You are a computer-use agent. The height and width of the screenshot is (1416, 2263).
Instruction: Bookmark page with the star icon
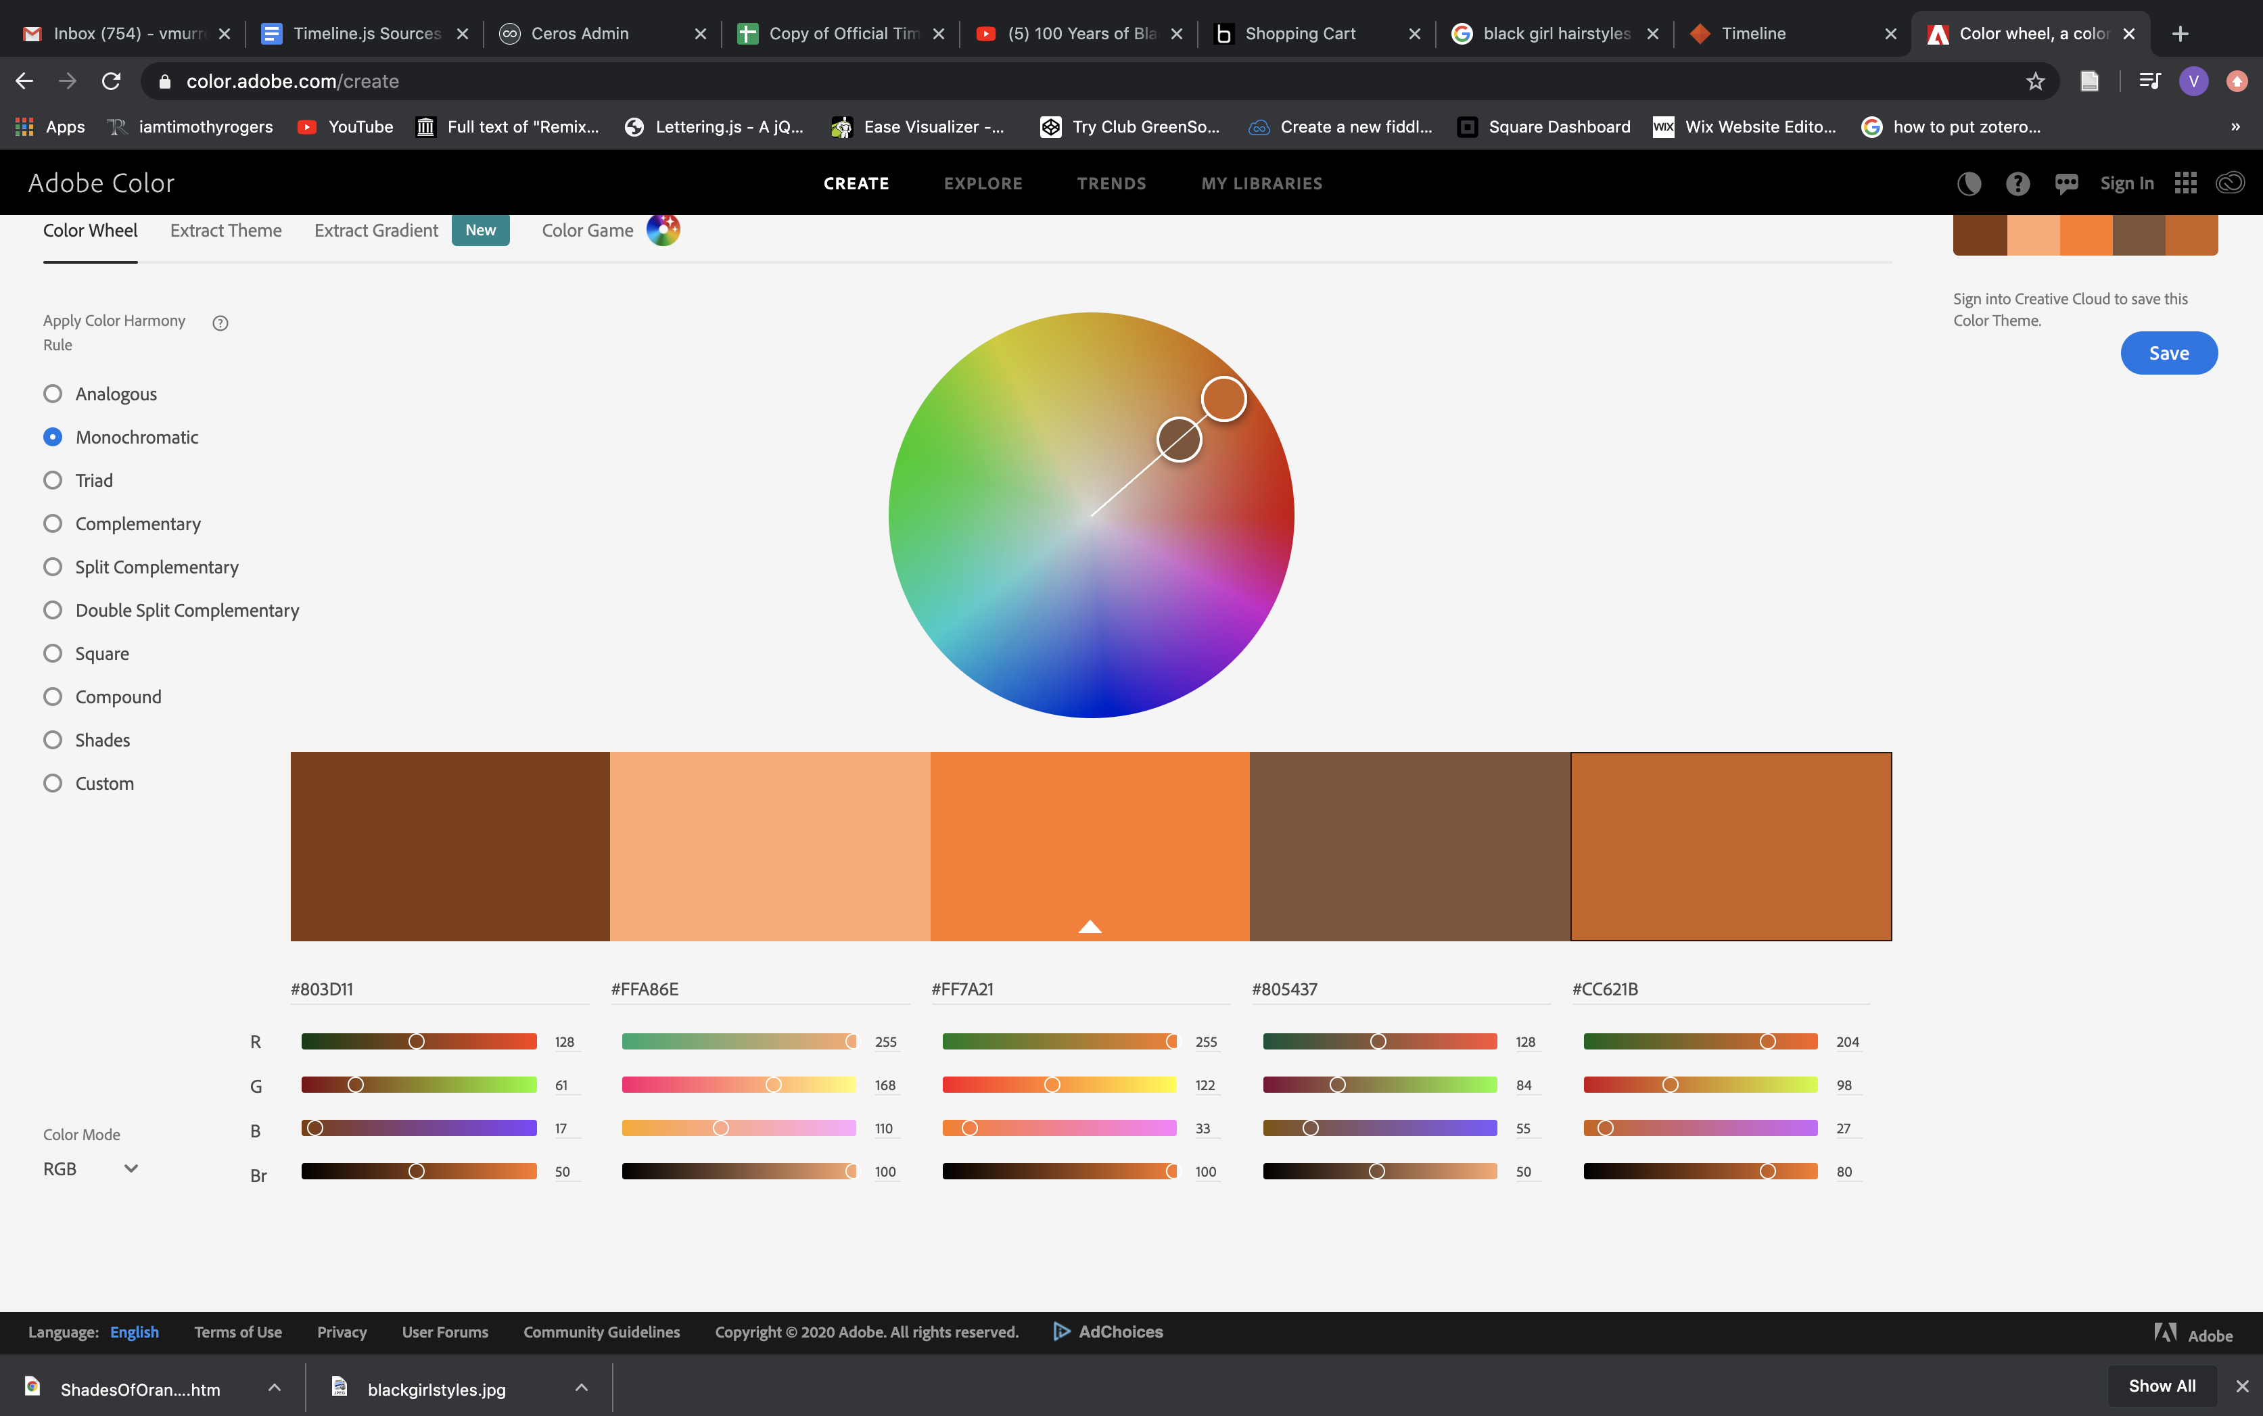[2034, 81]
